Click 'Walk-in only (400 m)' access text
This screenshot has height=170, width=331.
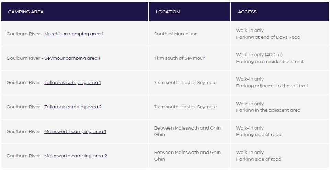click(x=259, y=55)
